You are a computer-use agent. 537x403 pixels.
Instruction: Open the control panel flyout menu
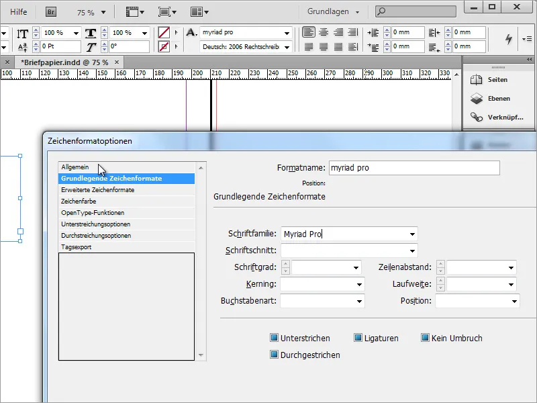[527, 39]
